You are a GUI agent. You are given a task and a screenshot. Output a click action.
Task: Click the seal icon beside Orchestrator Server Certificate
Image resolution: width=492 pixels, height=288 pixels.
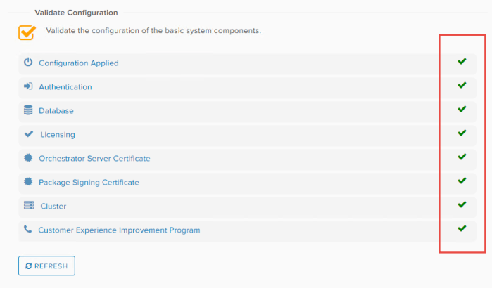(x=28, y=157)
